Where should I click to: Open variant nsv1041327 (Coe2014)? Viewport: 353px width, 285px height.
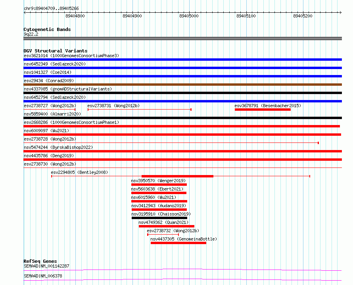tap(48, 72)
